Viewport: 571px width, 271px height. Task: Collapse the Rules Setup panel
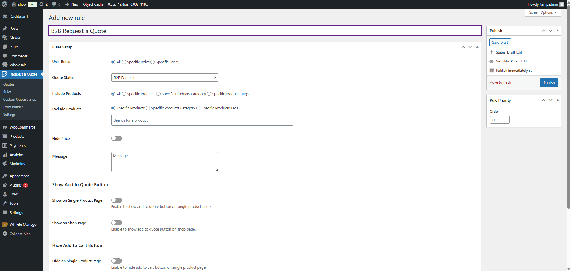pos(477,47)
